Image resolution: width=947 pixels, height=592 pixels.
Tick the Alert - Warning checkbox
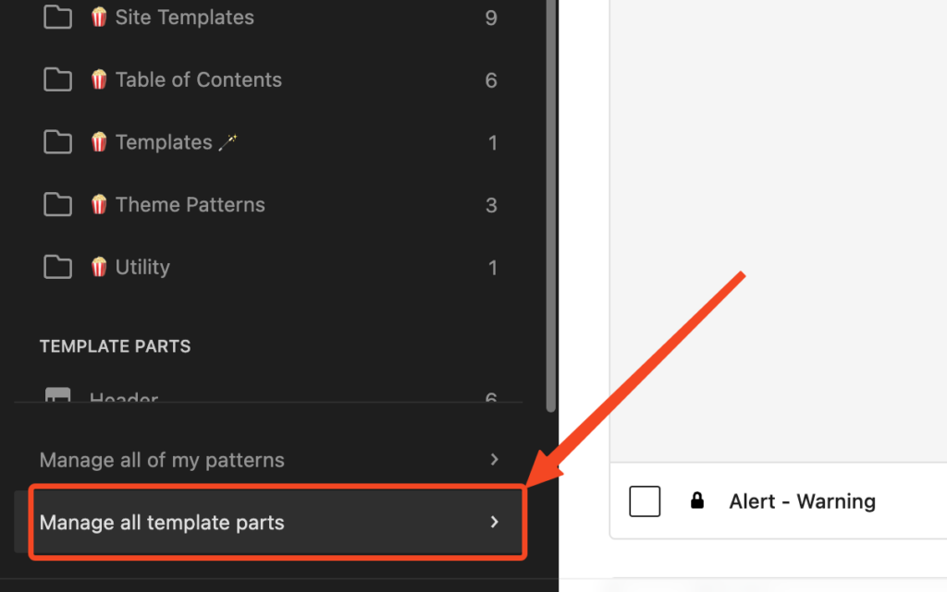(645, 501)
